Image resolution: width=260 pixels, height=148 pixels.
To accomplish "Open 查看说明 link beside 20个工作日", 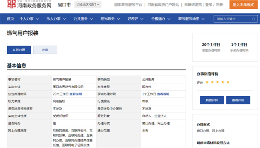I will click(x=76, y=94).
